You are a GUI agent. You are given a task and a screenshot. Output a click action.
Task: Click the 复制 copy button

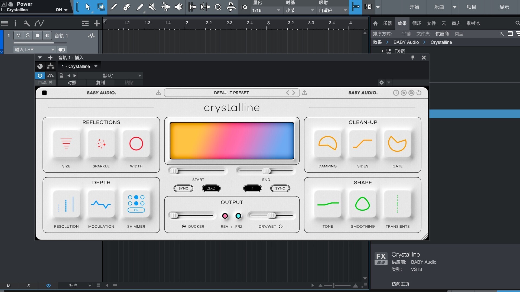tap(100, 82)
